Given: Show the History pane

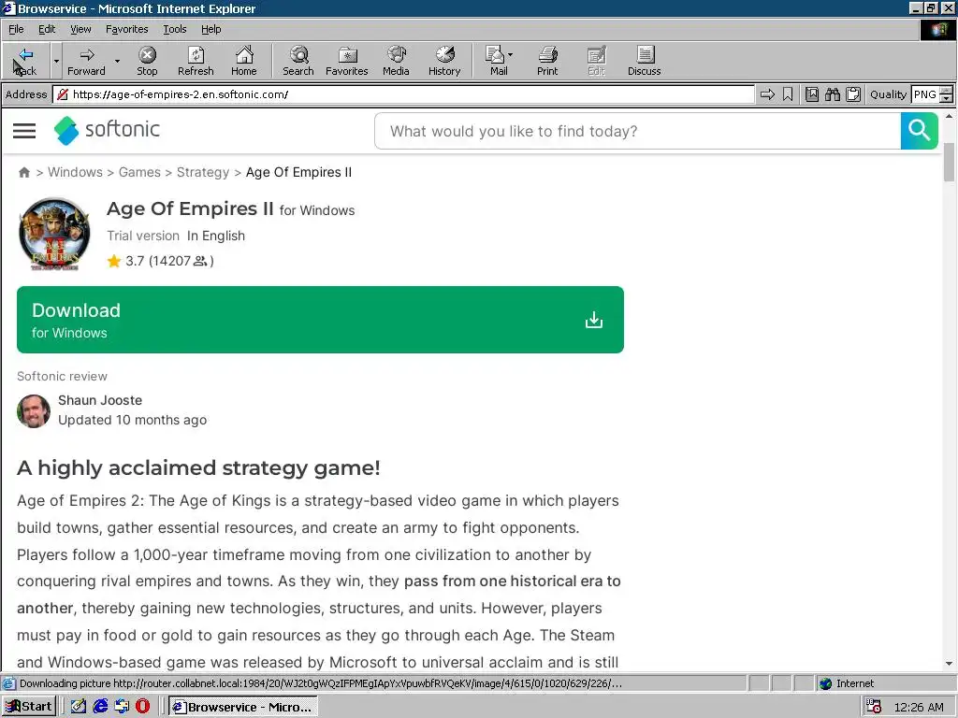Looking at the screenshot, I should [444, 61].
